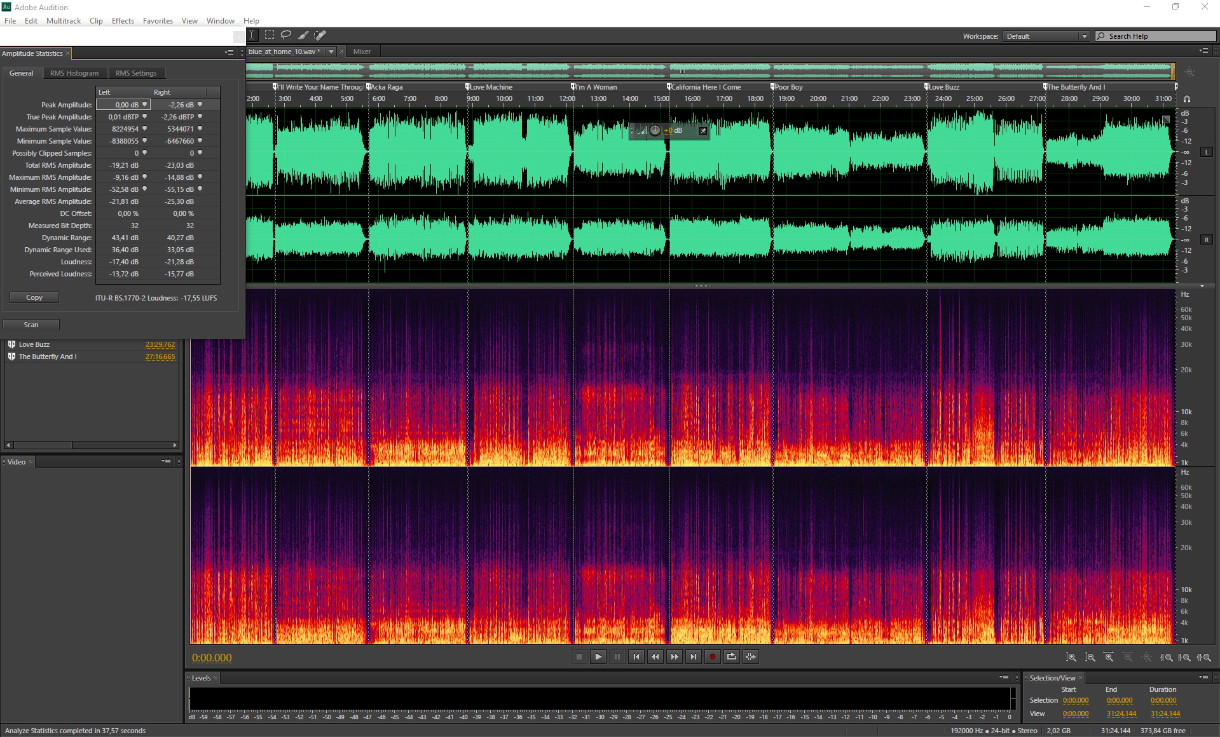
Task: Select the Lasso Selection tool
Action: tap(286, 36)
